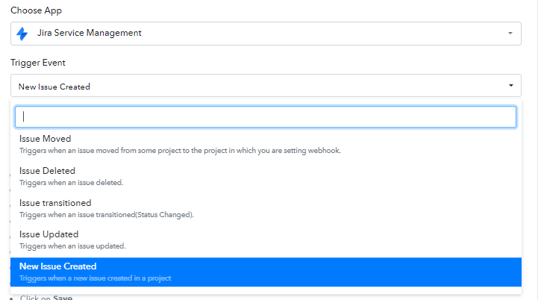Click the Jira Service Management lightning icon
The height and width of the screenshot is (300, 538).
coord(22,34)
